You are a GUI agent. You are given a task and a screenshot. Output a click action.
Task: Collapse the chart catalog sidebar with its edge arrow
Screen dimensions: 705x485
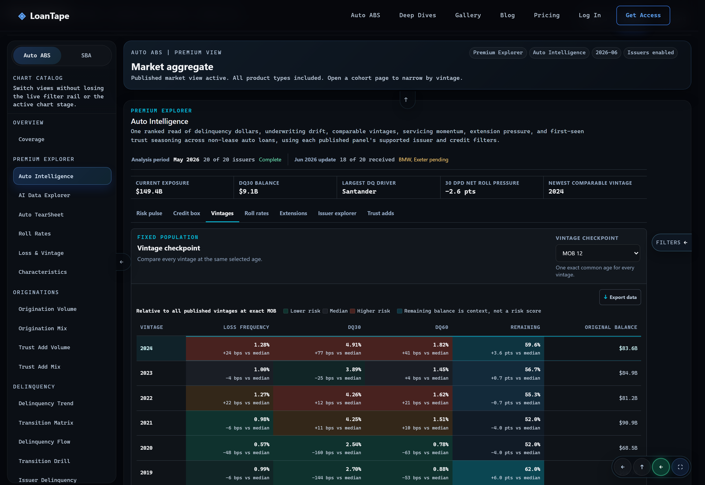point(122,262)
